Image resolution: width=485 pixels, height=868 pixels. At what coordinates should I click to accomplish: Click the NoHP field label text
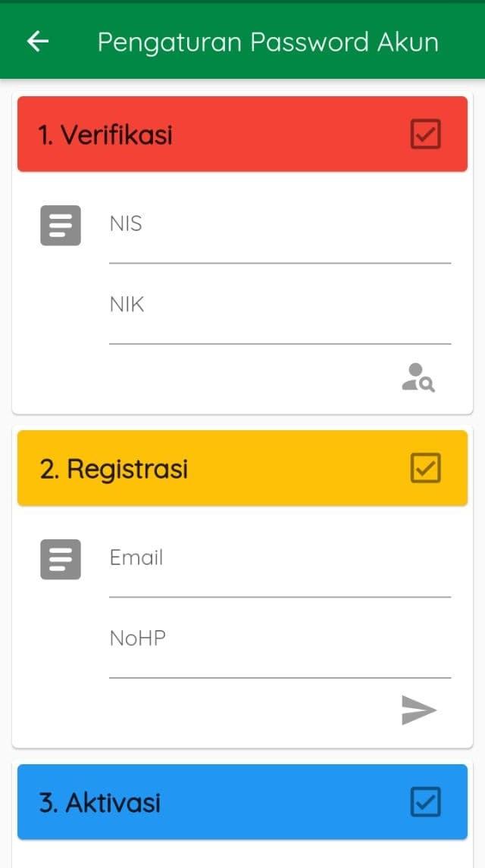point(137,639)
